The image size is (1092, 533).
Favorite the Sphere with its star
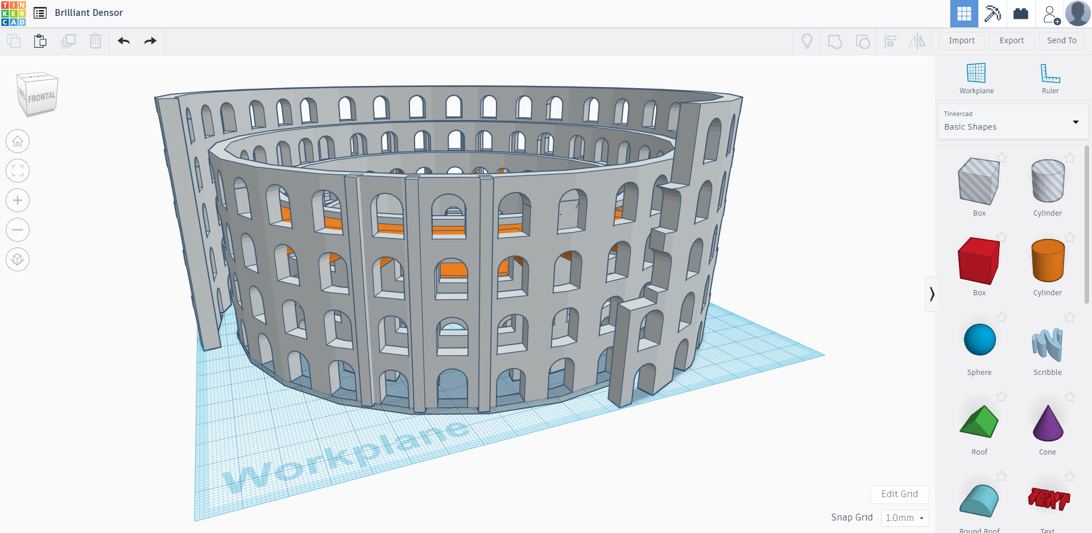[x=1002, y=317]
